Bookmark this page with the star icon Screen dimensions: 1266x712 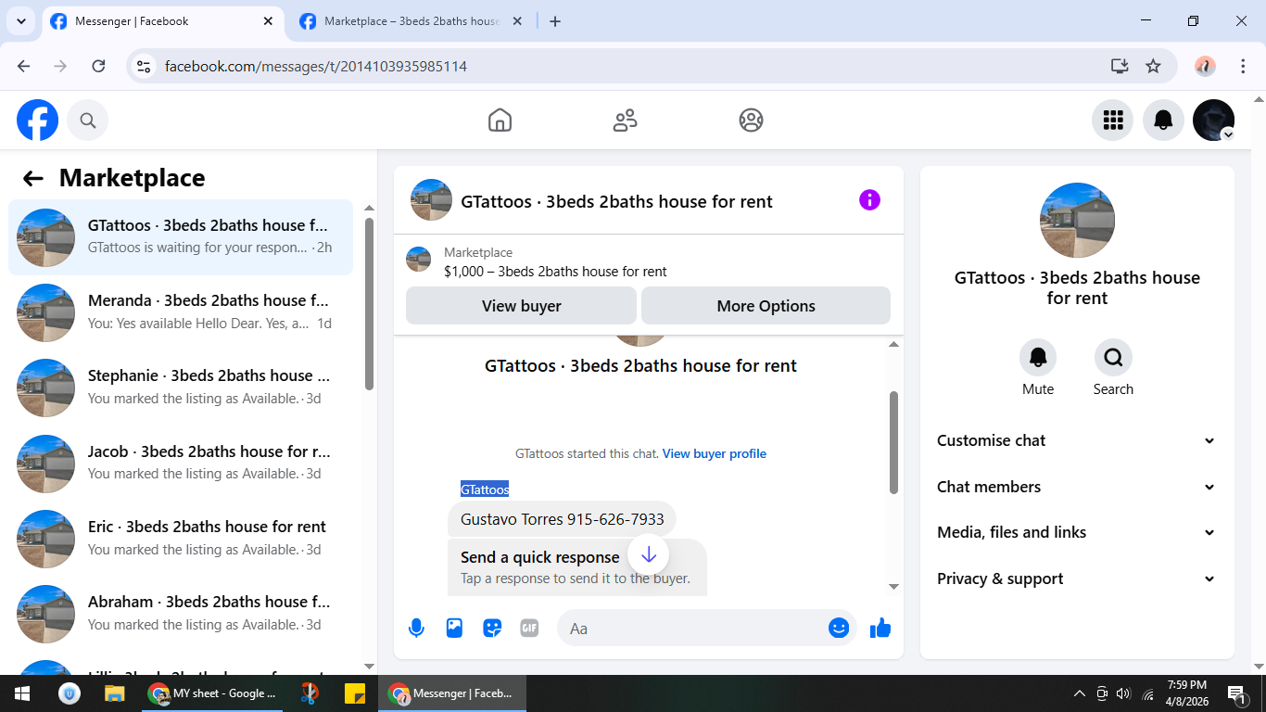(1153, 66)
